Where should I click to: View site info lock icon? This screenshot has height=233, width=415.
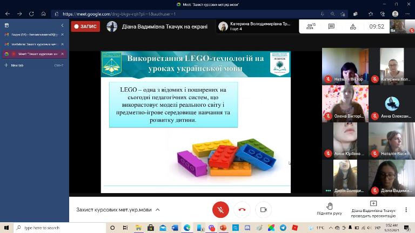tap(56, 14)
